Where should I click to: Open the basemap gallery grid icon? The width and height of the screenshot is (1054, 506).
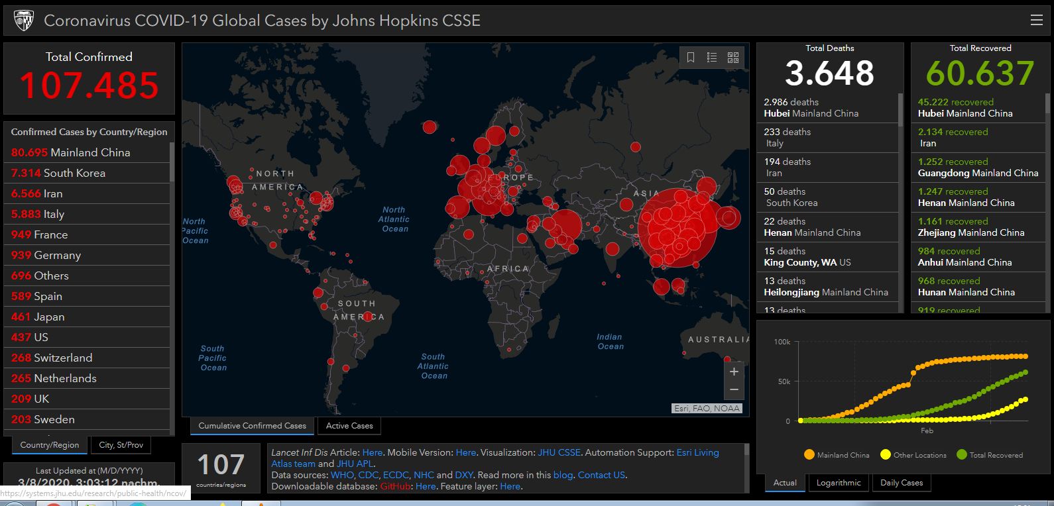click(733, 58)
